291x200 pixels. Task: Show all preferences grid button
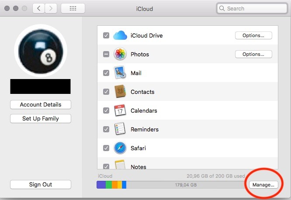coord(73,8)
